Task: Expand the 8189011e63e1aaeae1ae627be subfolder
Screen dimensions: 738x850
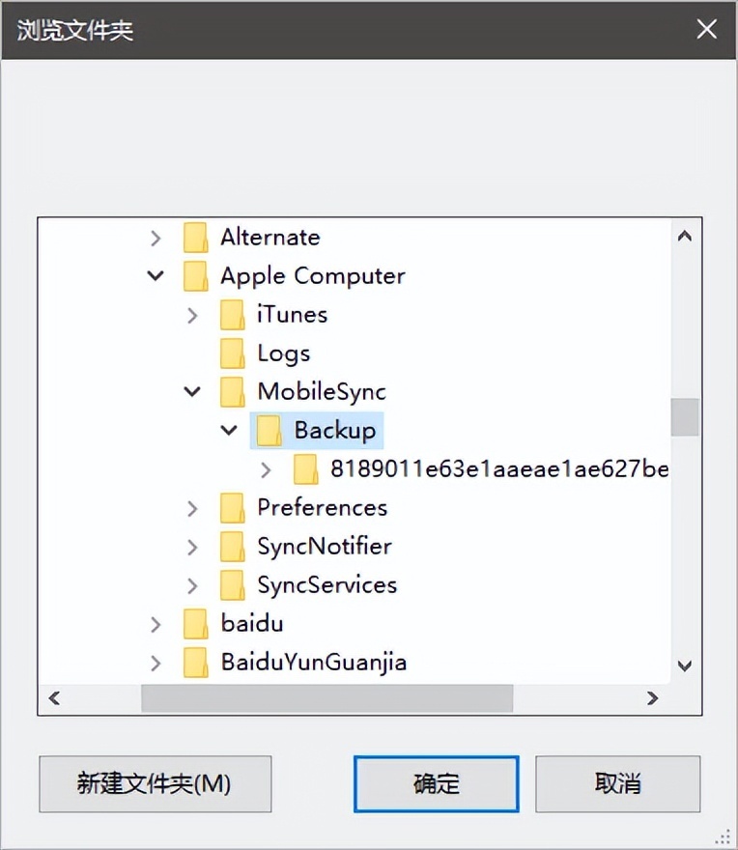Action: click(x=268, y=469)
